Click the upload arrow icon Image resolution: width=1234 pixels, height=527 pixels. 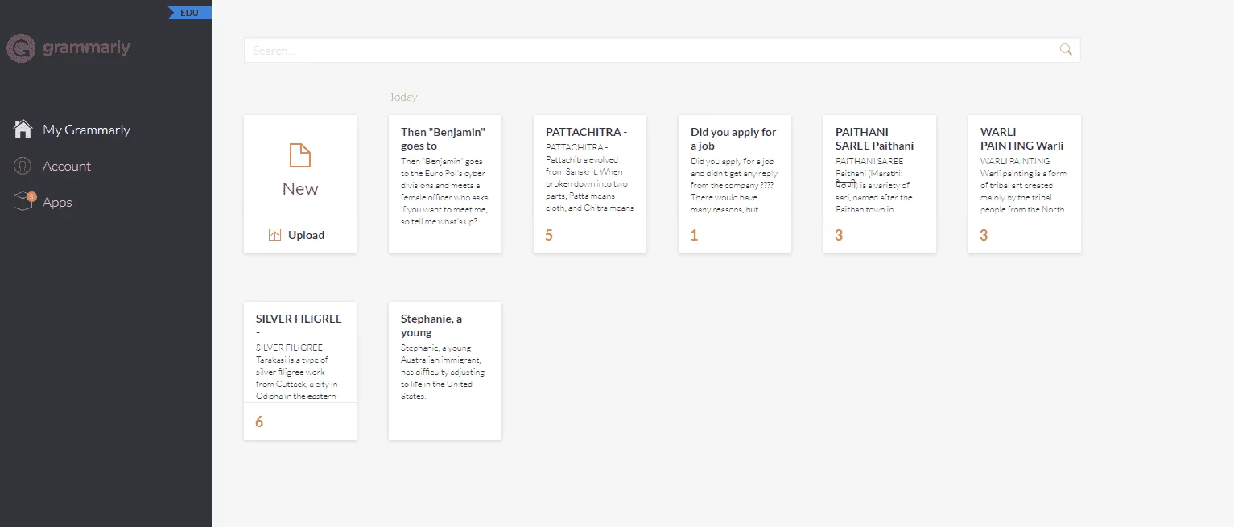coord(274,235)
